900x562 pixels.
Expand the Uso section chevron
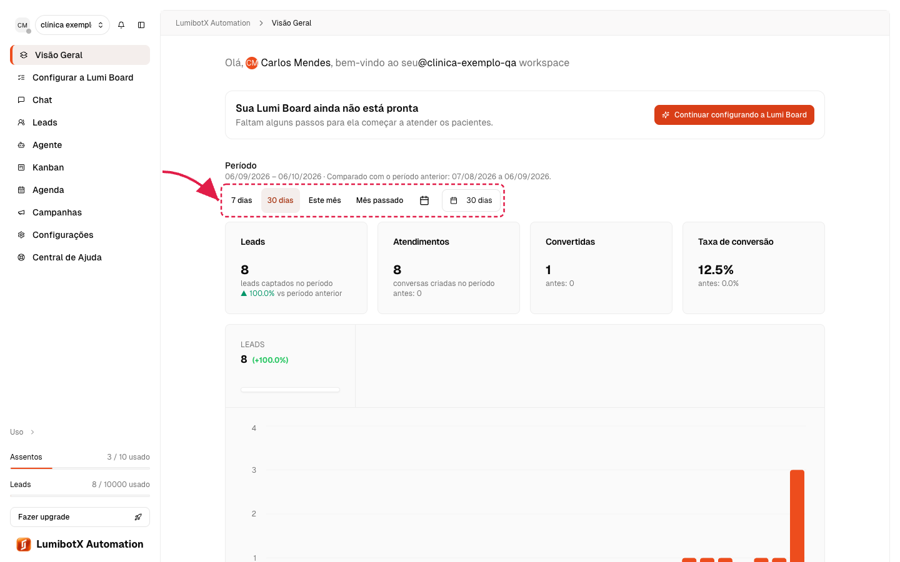(32, 432)
